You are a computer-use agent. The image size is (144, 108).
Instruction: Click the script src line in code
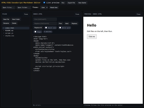point(50,66)
